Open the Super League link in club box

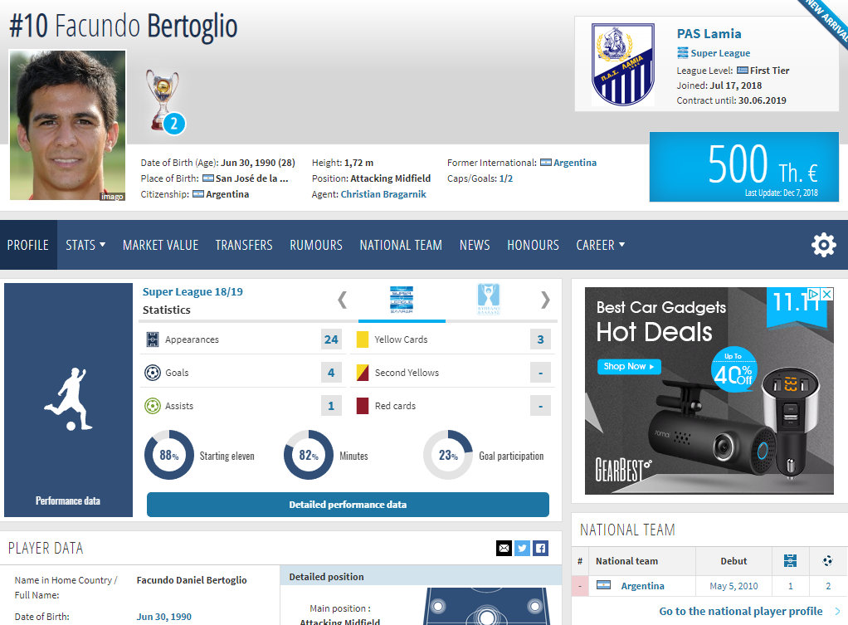720,53
